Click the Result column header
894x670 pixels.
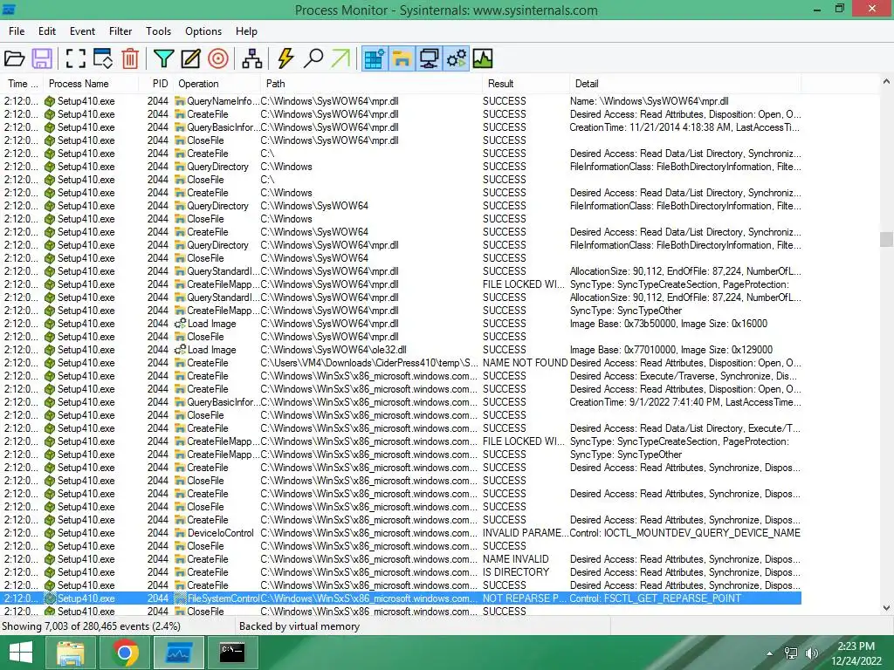point(526,84)
